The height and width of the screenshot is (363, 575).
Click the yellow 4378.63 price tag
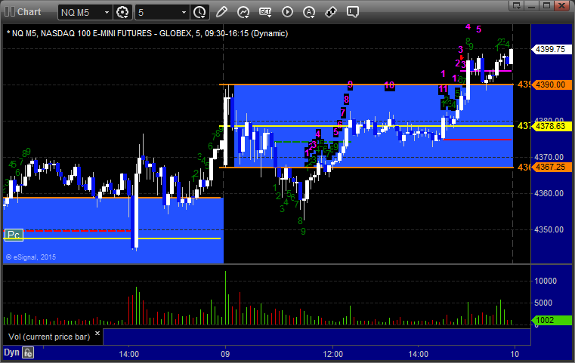click(x=551, y=126)
